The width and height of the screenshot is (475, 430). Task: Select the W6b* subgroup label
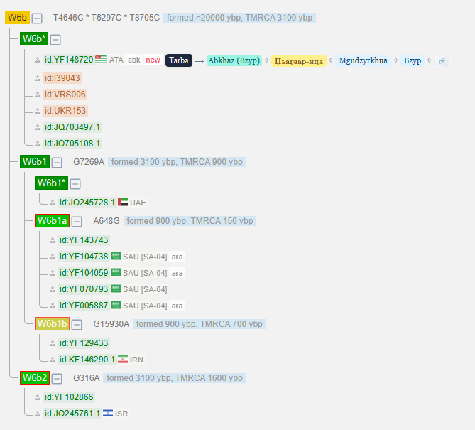34,39
